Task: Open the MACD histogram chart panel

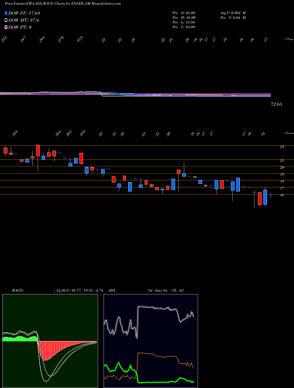Action: (50, 341)
